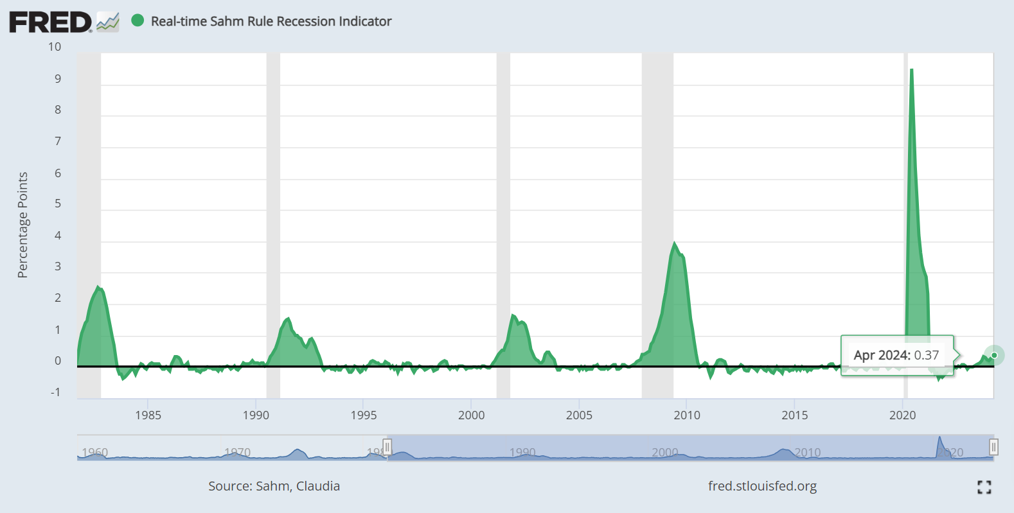Click the 1991 peak in the green area
The height and width of the screenshot is (513, 1014).
pyautogui.click(x=288, y=319)
